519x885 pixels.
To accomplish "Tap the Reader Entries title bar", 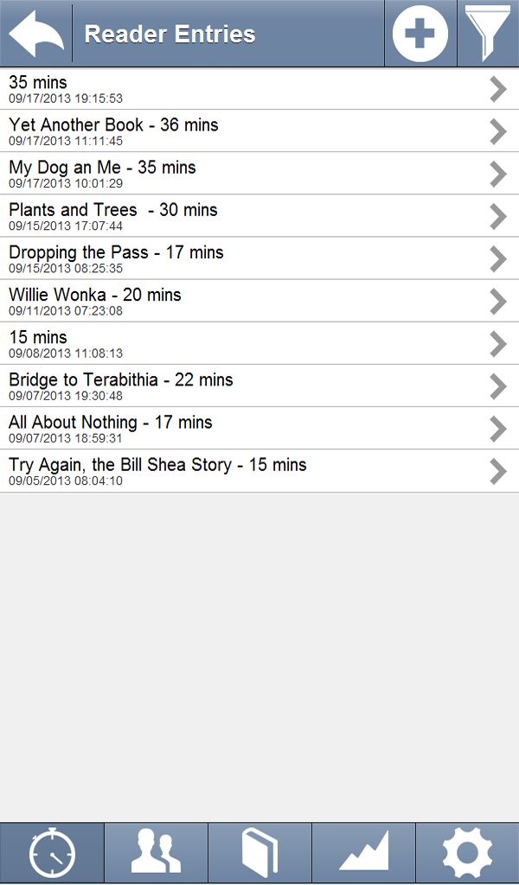I will [x=169, y=34].
